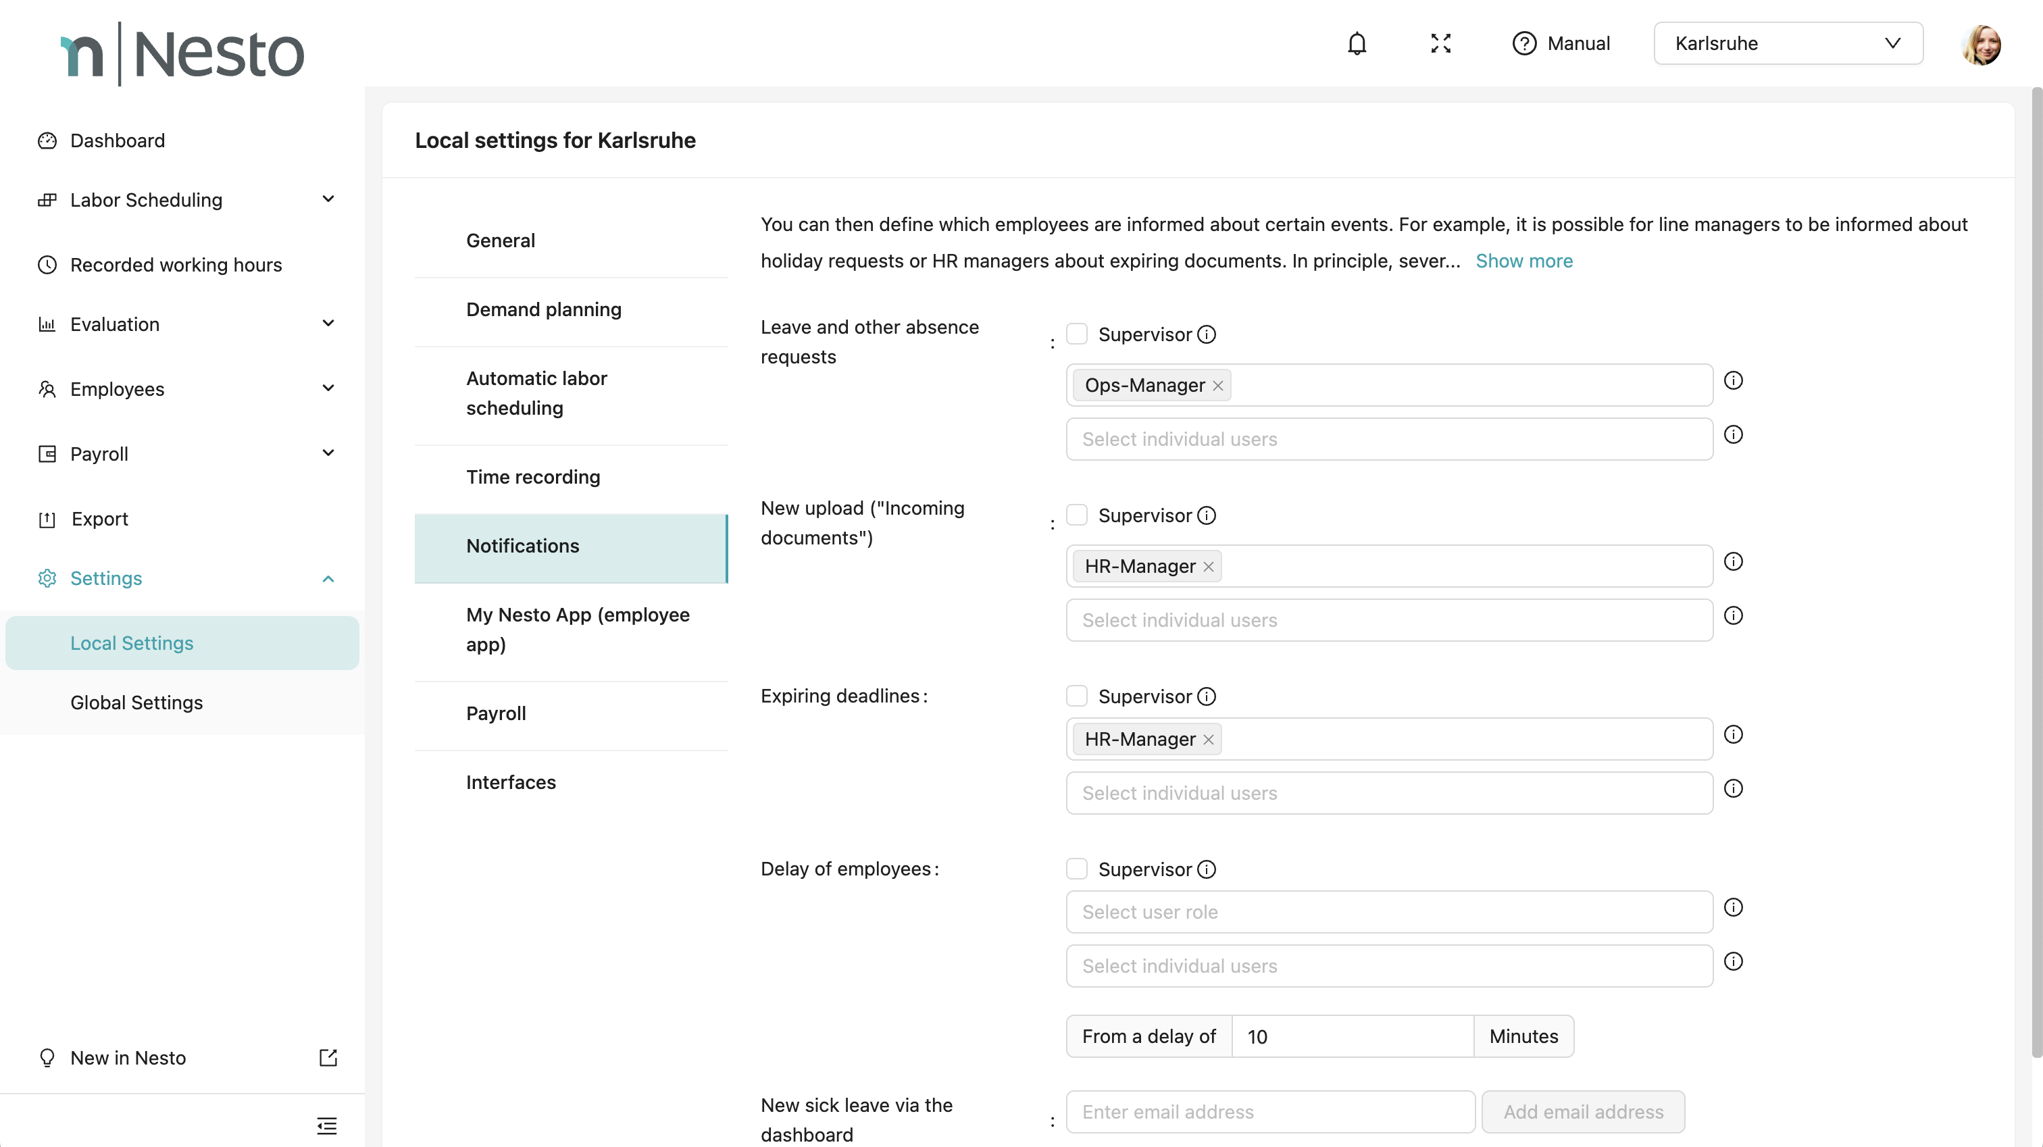The image size is (2043, 1147).
Task: Open Global Settings in sidebar
Action: pyautogui.click(x=136, y=702)
